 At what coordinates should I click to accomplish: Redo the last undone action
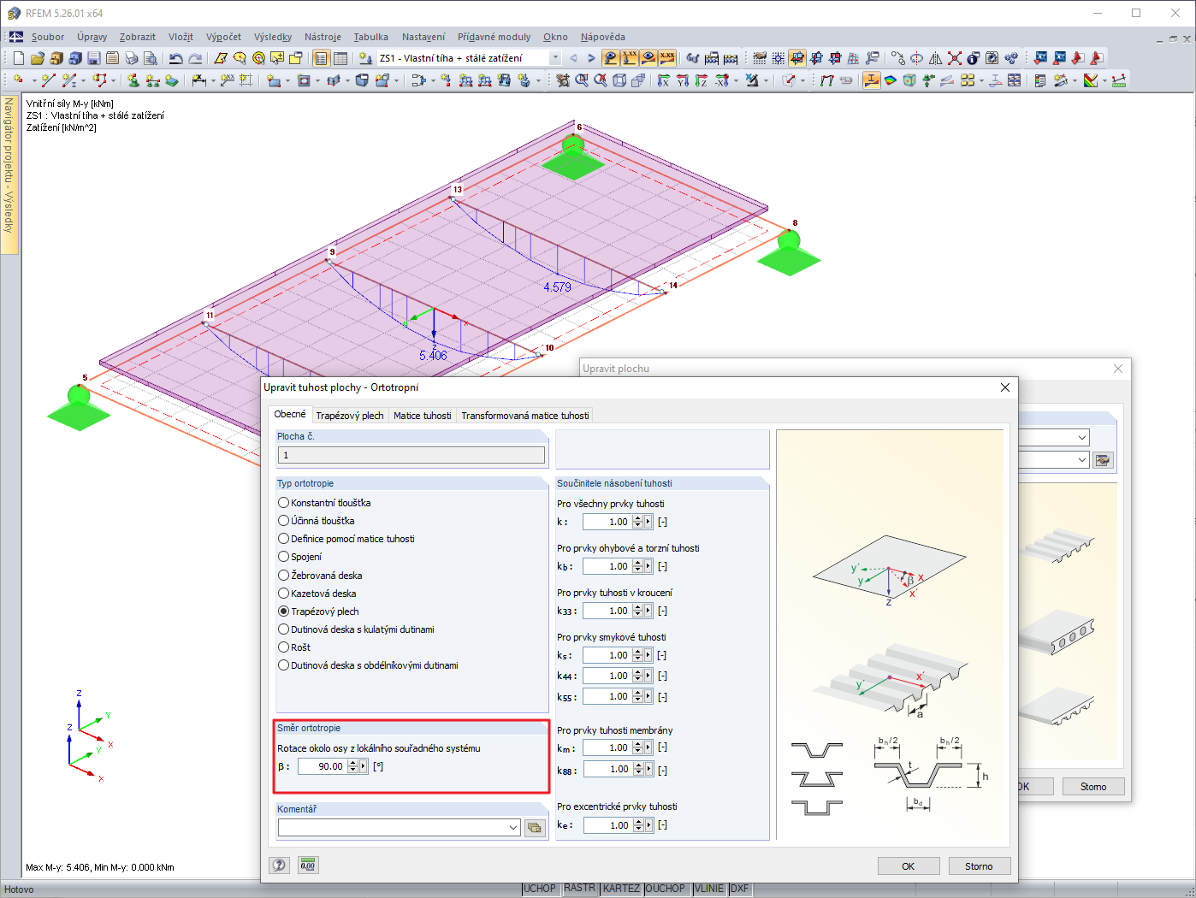click(x=195, y=58)
